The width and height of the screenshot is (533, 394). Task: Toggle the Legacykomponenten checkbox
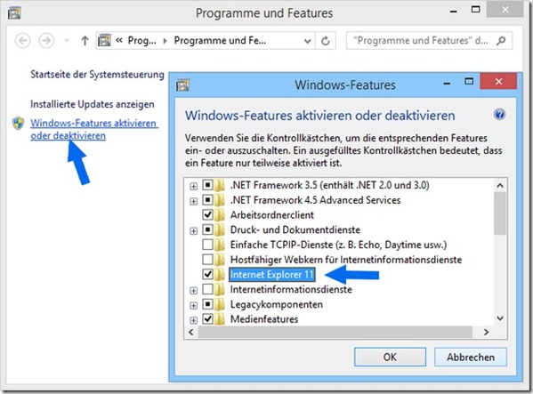(207, 304)
